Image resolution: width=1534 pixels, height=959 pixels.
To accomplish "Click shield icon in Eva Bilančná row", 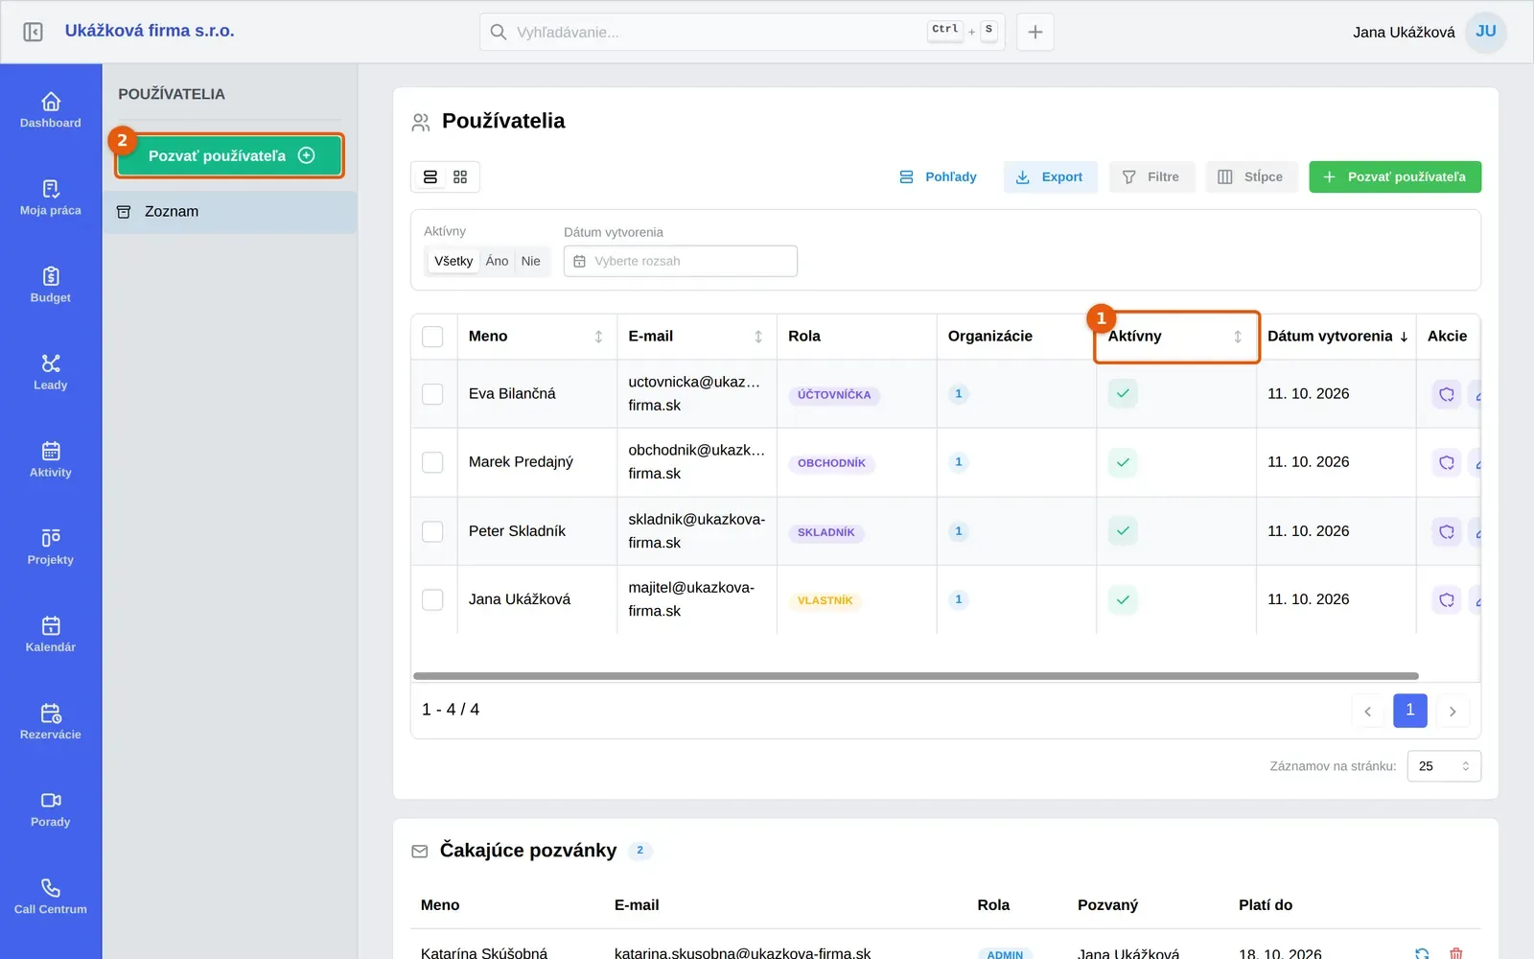I will tap(1447, 394).
